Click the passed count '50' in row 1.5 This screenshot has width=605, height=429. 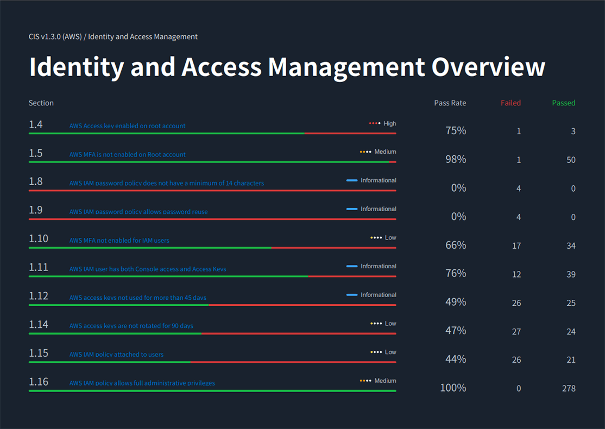(x=571, y=160)
